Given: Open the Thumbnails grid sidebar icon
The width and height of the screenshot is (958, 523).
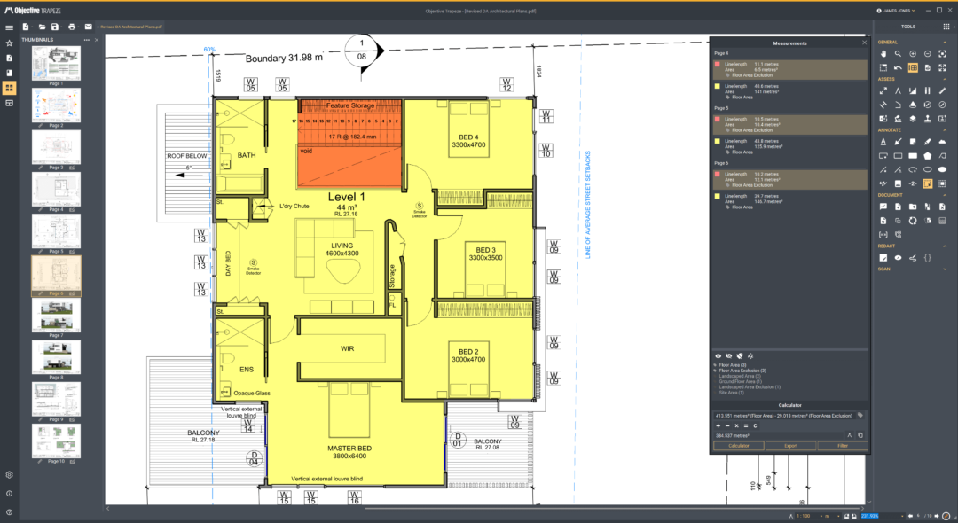Looking at the screenshot, I should tap(9, 88).
